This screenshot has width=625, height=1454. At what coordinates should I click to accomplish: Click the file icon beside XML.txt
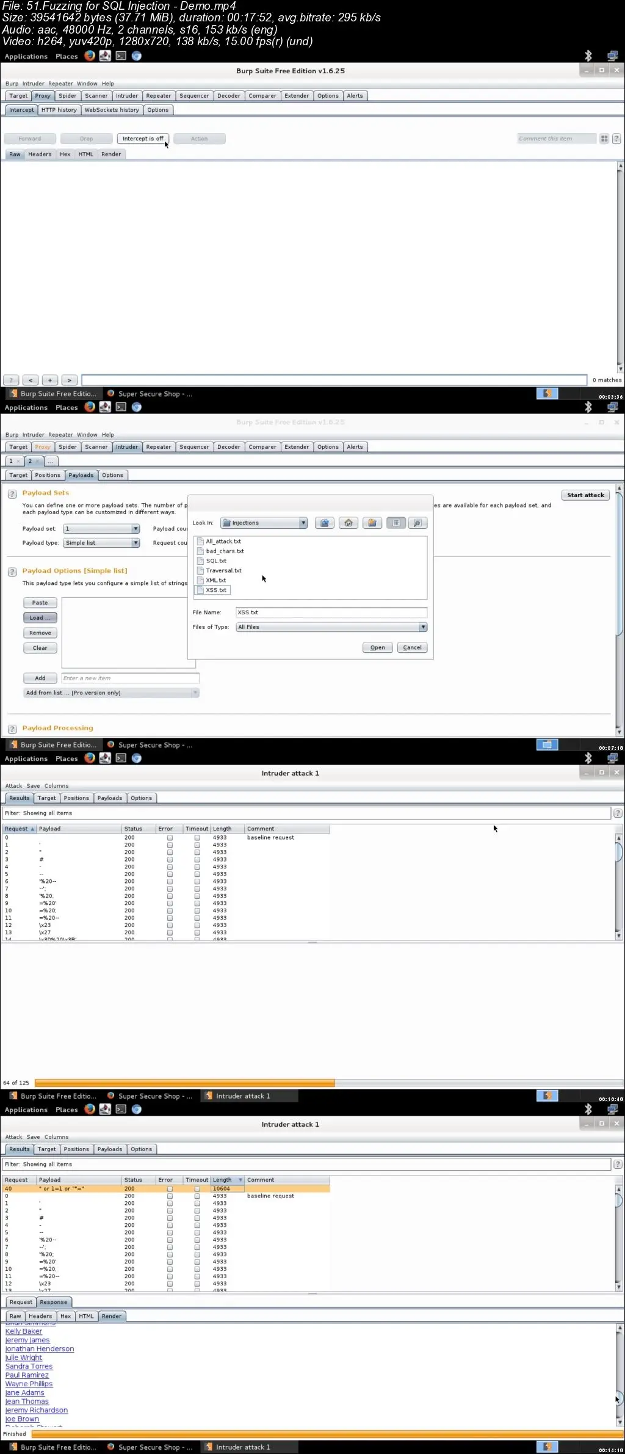[x=200, y=580]
